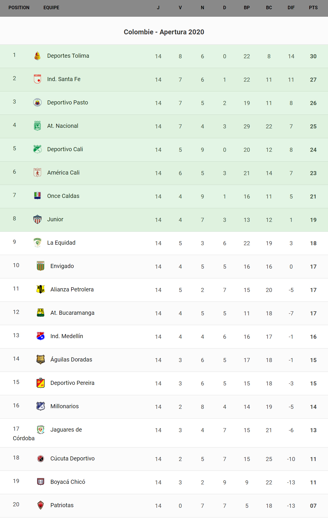This screenshot has height=519, width=328.
Task: Click the Millonarios team crest
Action: (41, 406)
